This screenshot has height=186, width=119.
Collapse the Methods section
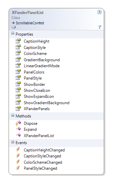pyautogui.click(x=13, y=115)
